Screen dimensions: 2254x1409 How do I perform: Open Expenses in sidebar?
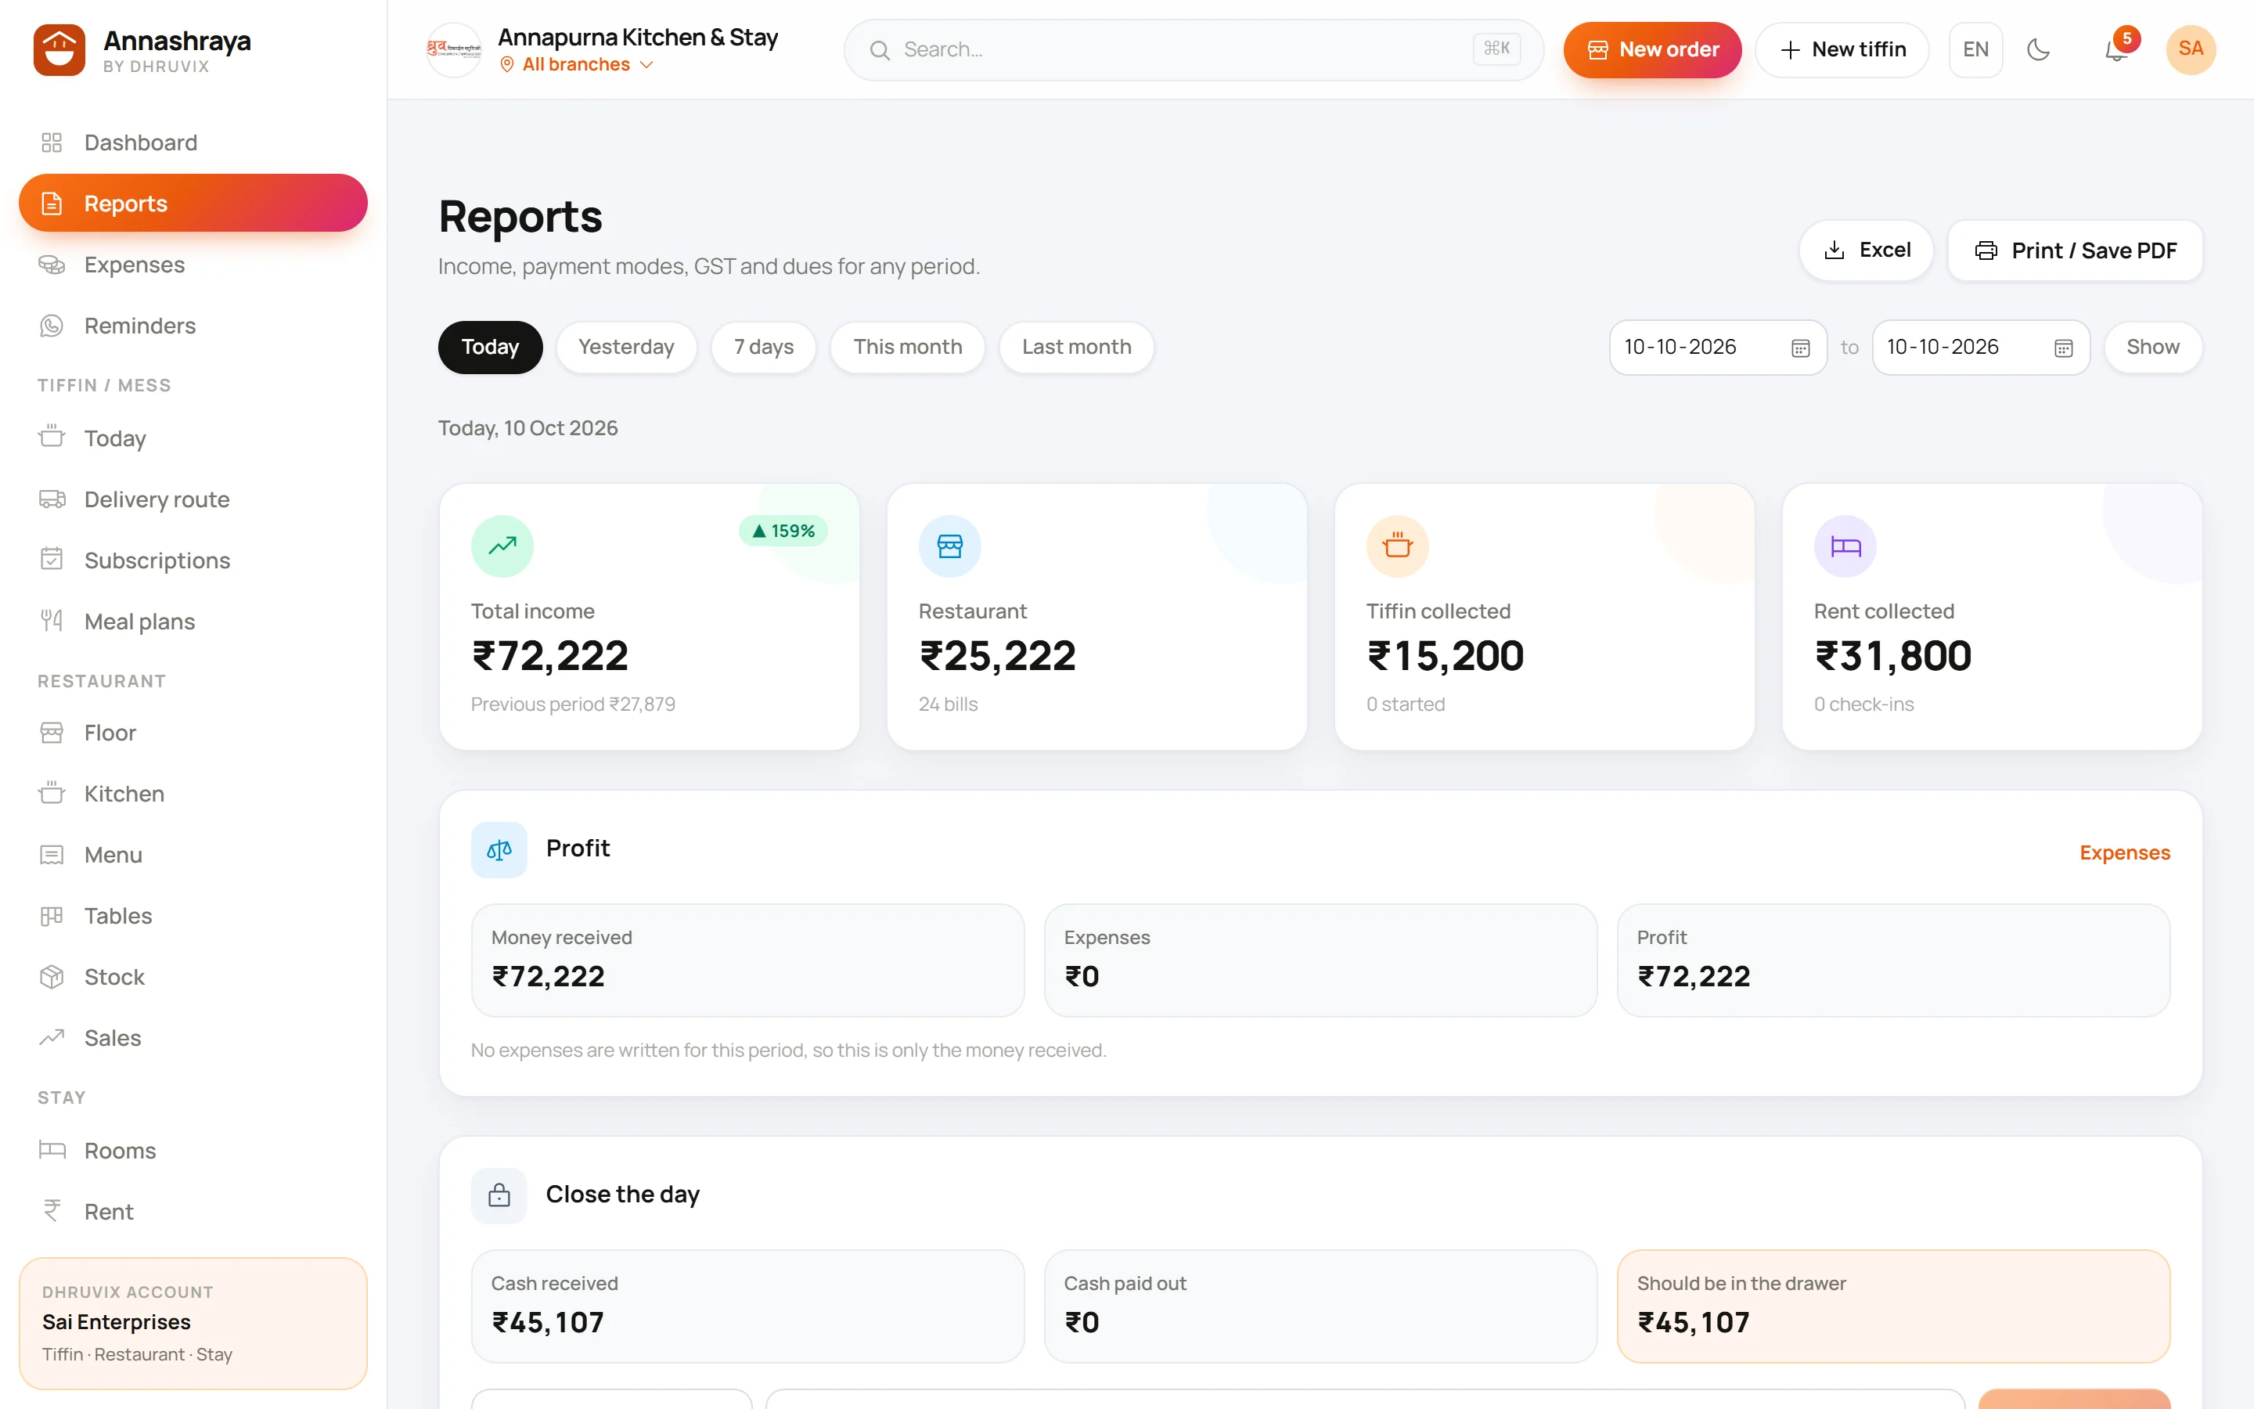click(x=193, y=264)
